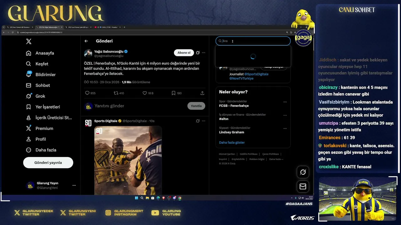Open the FCSB - Fenerbahçe trend

click(234, 106)
